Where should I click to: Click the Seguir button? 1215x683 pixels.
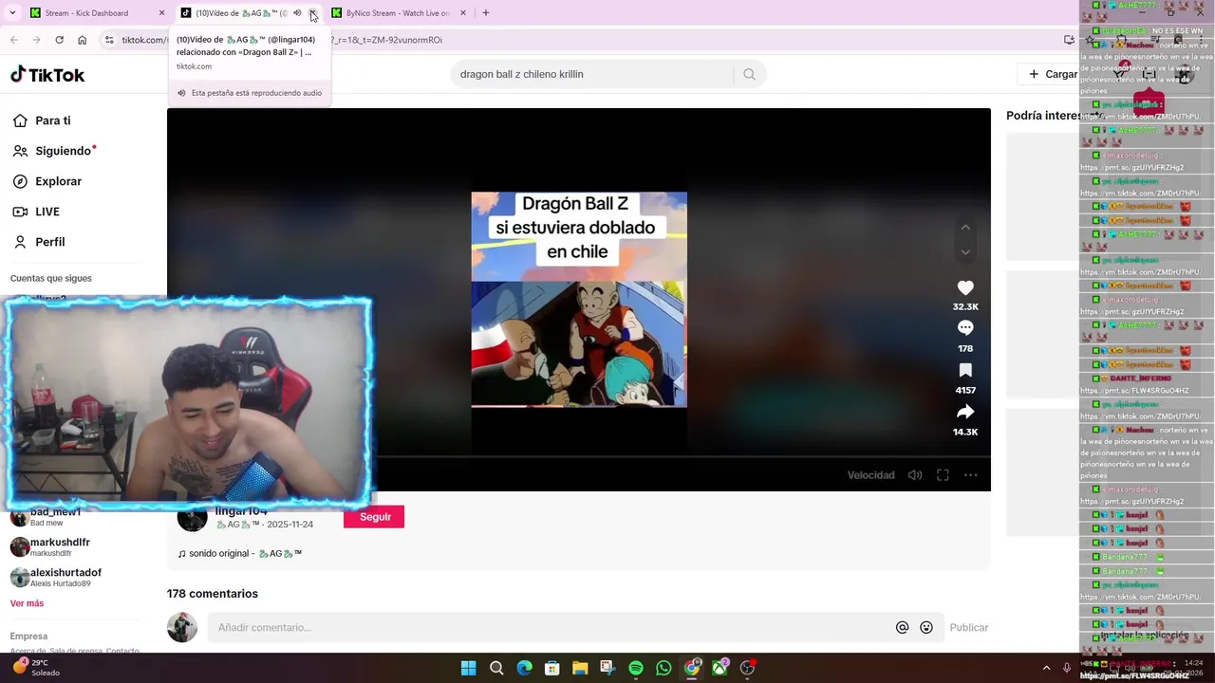(x=374, y=517)
